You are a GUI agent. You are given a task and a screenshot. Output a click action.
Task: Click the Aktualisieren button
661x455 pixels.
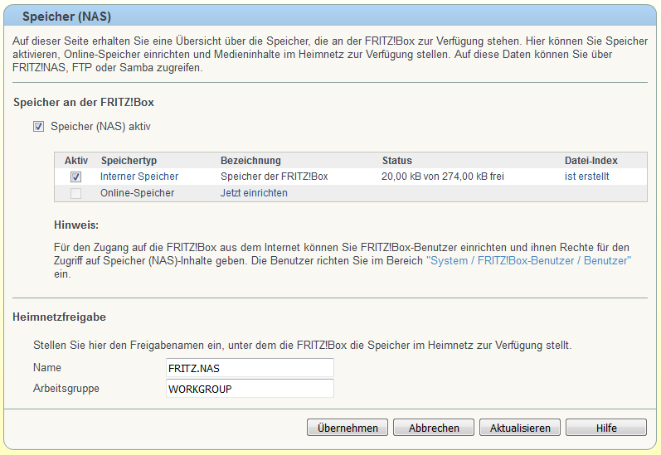tap(520, 428)
